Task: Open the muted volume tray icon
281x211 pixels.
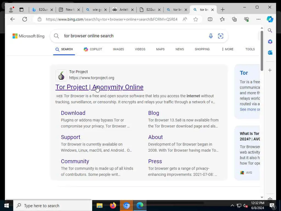Action: [245, 206]
